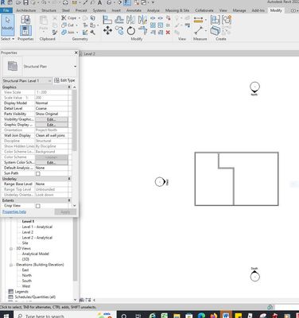The image size is (299, 318).
Task: Toggle the Properties palette ribbon button
Action: point(25,30)
